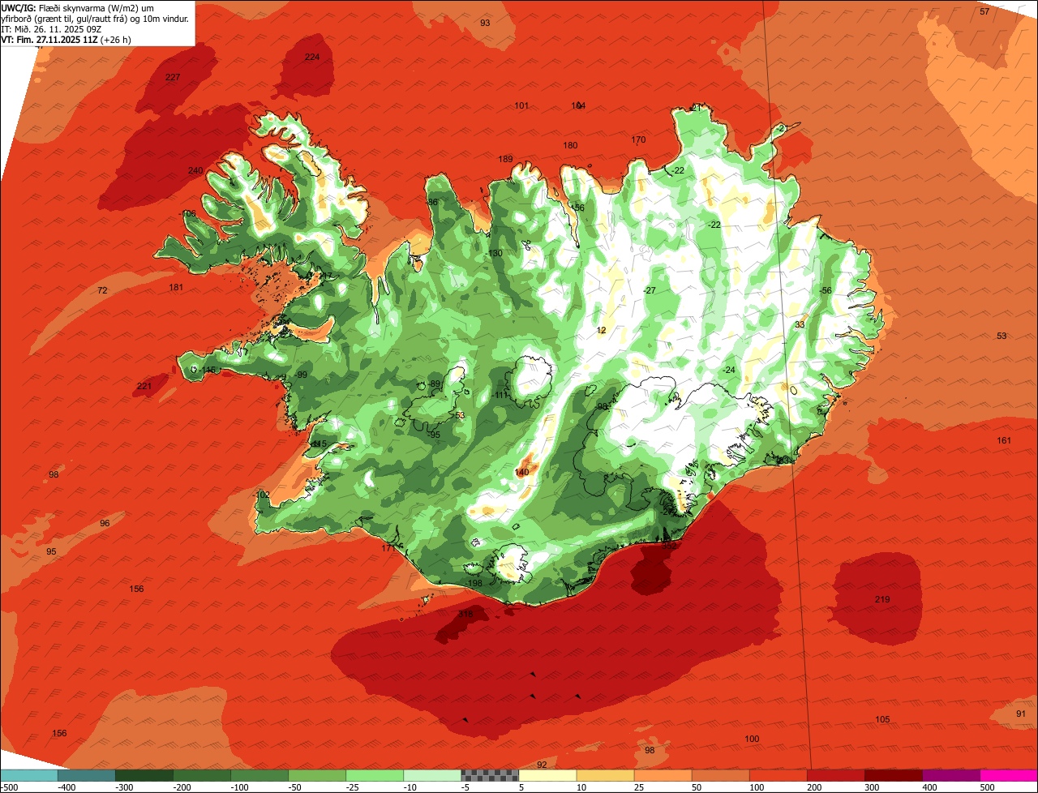
Task: Select the flux value 240 near the Westfjords
Action: [x=195, y=170]
